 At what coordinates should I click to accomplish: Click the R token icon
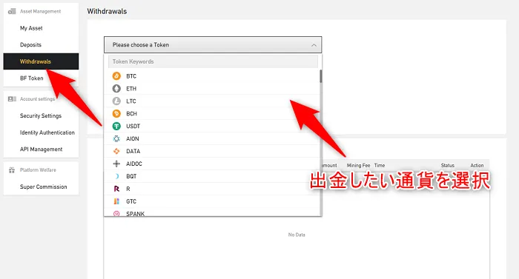pyautogui.click(x=116, y=189)
